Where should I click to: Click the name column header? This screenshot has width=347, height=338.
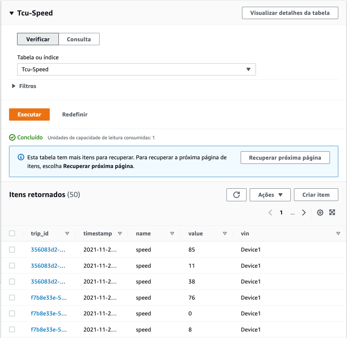click(x=143, y=234)
